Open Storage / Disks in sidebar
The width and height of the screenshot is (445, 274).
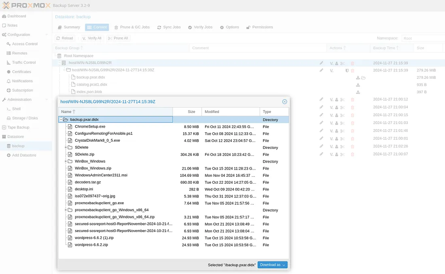[x=26, y=118]
